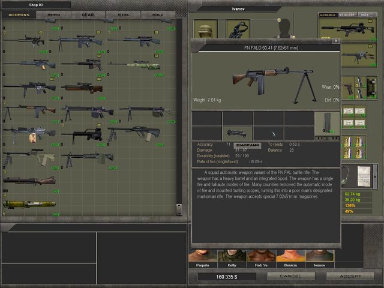The height and width of the screenshot is (288, 384).
Task: Select Ivanov's pistol in the holster slot
Action: tap(348, 88)
